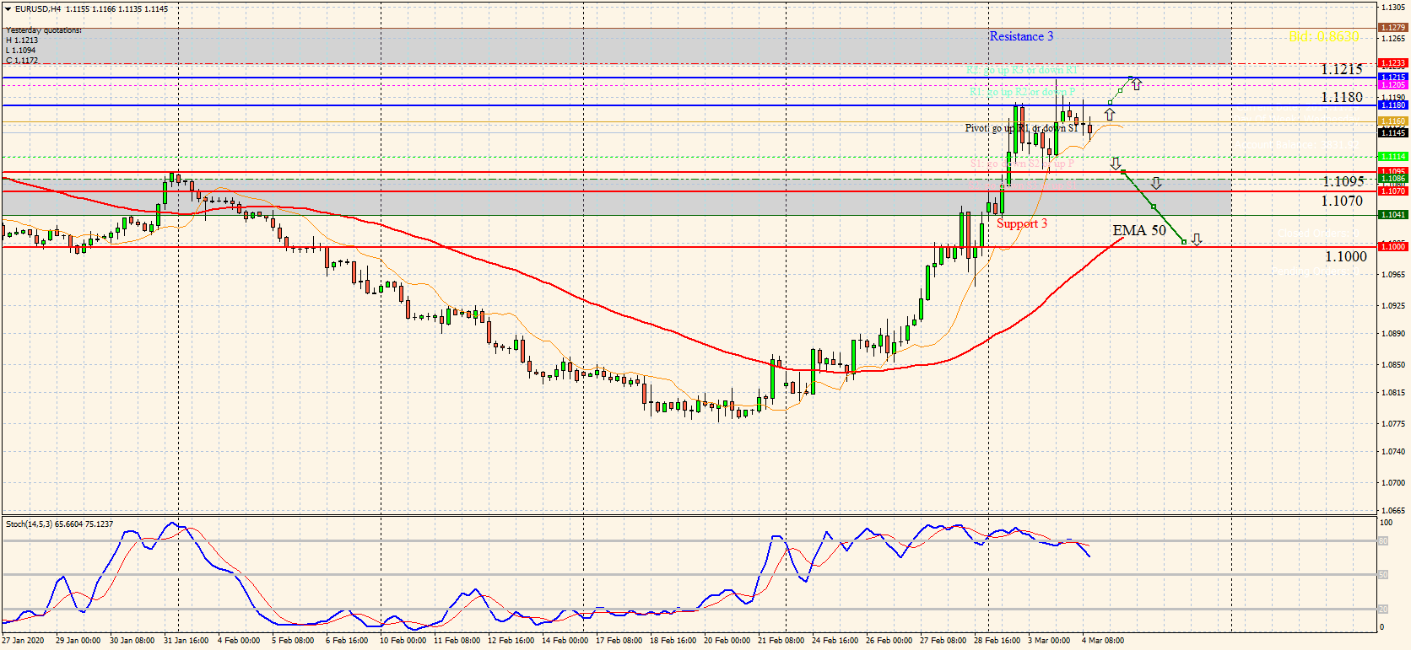Select the thin green upward trendline
Image resolution: width=1411 pixels, height=650 pixels.
1120,90
